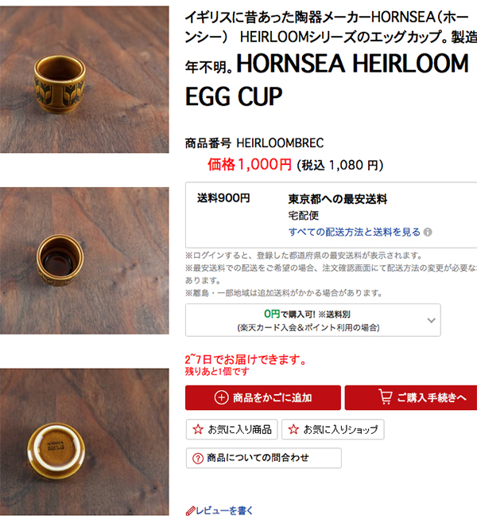Open the 楽天カード入会 points offer panel

pos(312,320)
